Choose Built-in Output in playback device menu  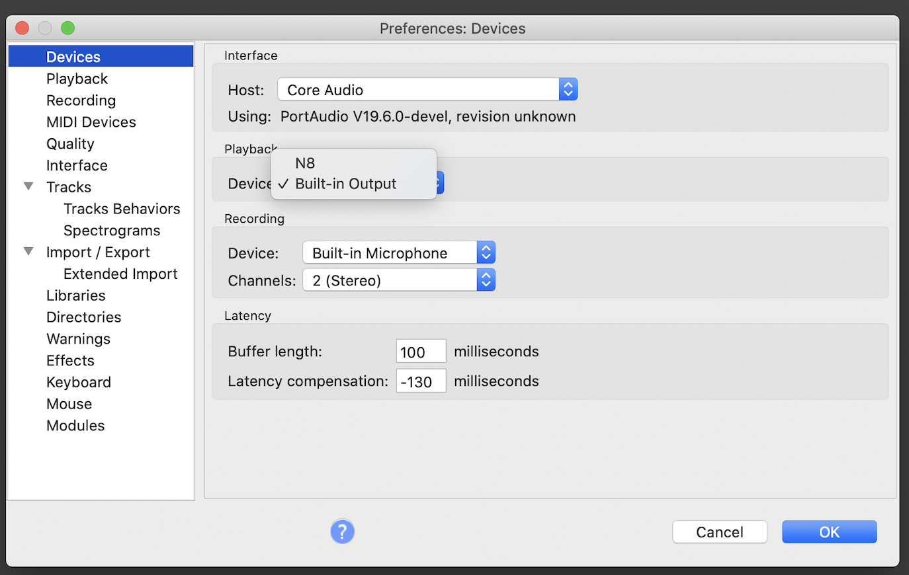(x=354, y=184)
